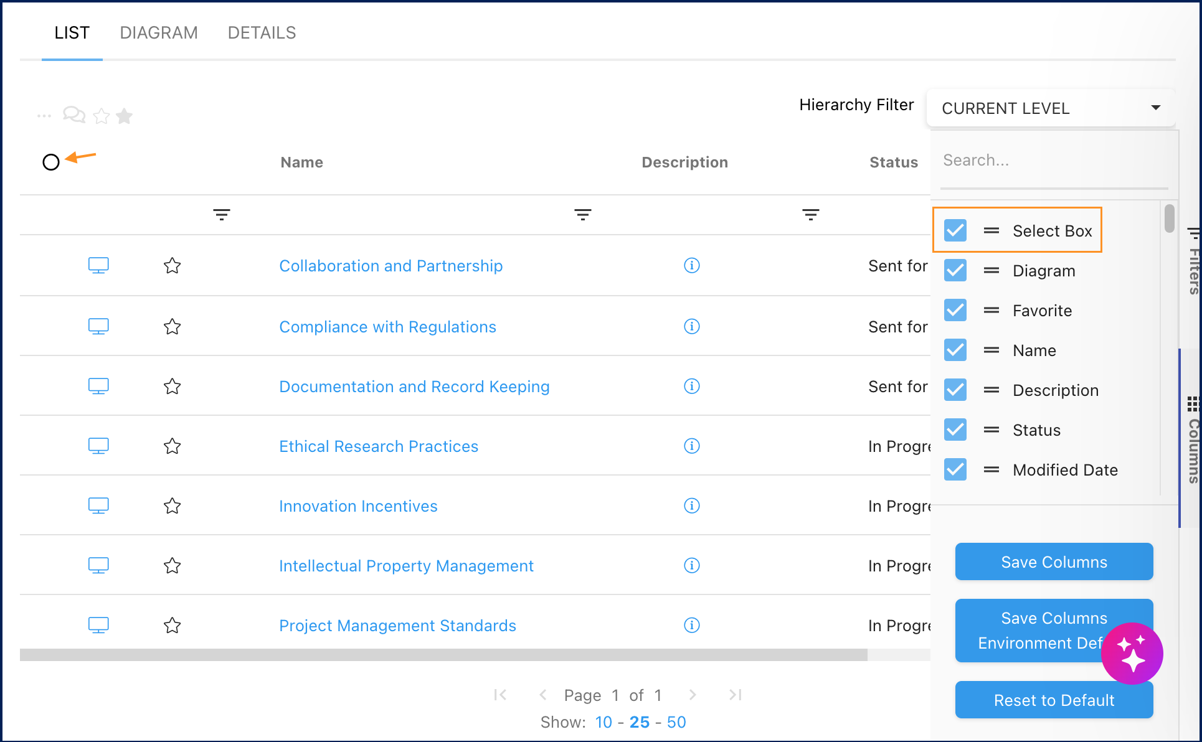Open the Status column filter icon

point(810,215)
